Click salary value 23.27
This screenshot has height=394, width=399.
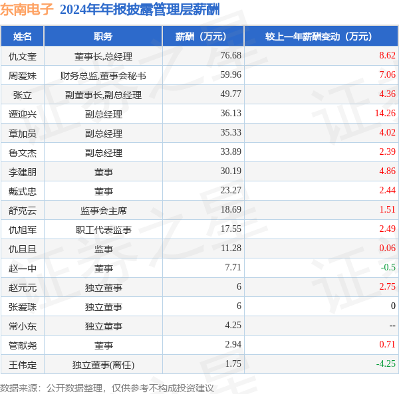point(231,191)
